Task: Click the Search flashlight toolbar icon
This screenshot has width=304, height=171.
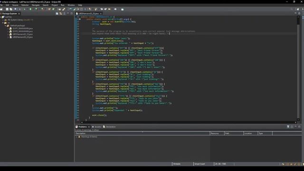Action: 64,9
